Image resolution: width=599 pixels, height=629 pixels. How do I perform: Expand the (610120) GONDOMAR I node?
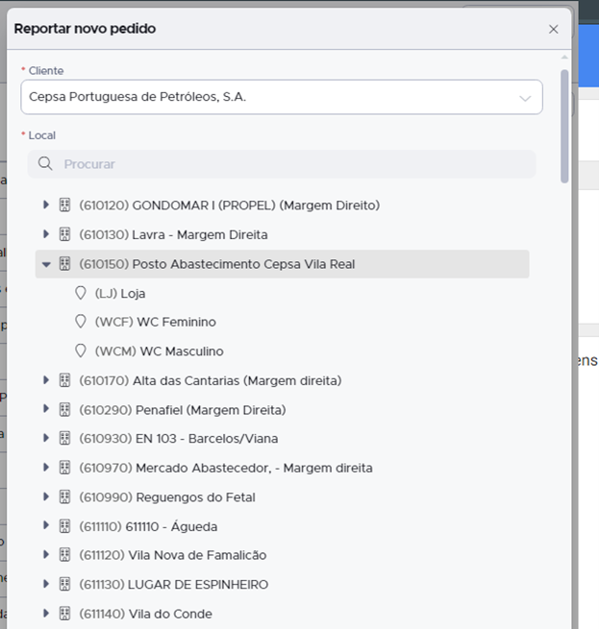coord(46,205)
